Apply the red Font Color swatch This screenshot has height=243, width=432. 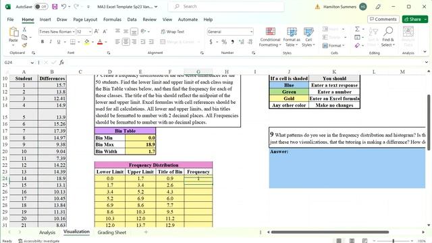(x=100, y=42)
